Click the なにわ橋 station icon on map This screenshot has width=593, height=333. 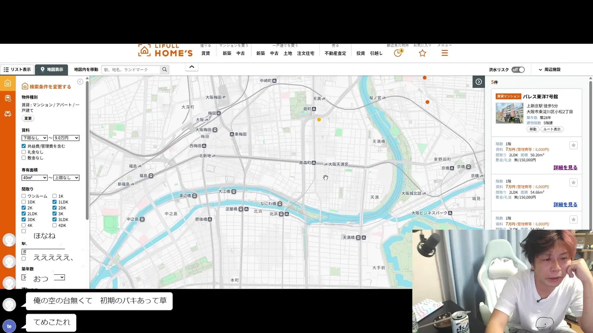[x=280, y=203]
